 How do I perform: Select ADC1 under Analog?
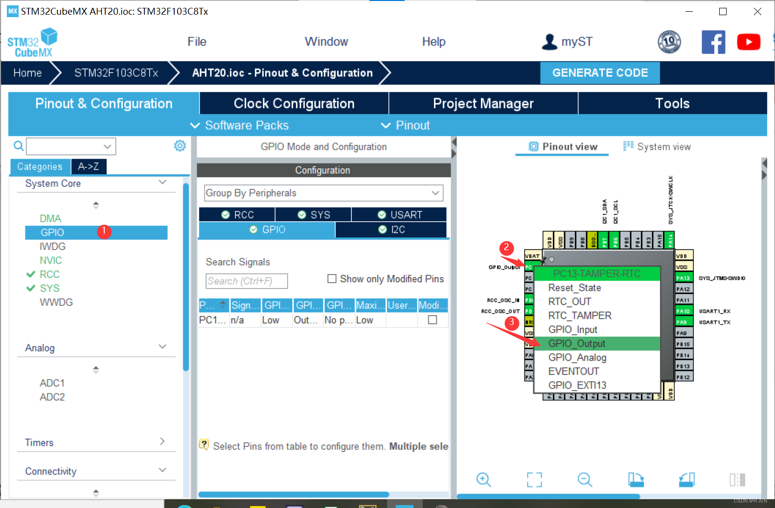tap(52, 383)
